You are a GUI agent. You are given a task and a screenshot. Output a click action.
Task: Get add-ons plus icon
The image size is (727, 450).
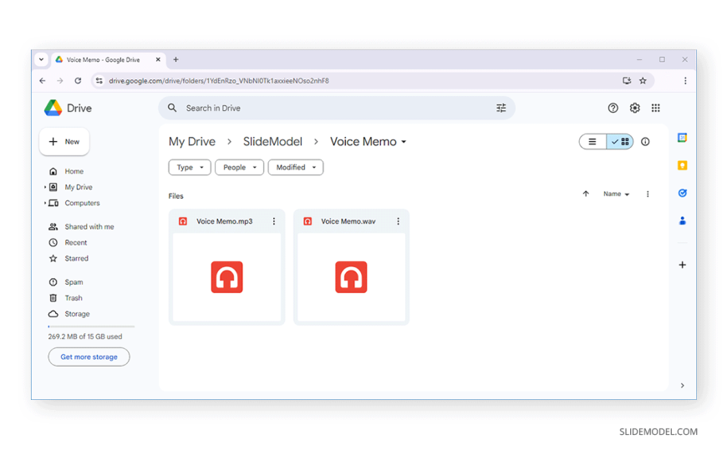point(682,265)
